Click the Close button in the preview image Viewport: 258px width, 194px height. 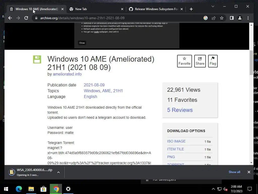click(82, 43)
